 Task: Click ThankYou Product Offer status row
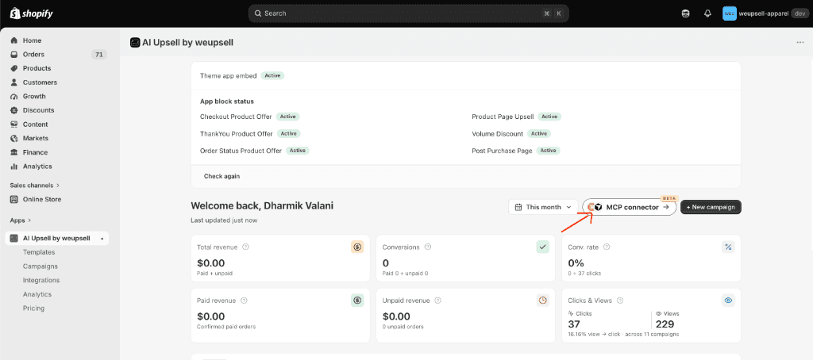tap(250, 134)
